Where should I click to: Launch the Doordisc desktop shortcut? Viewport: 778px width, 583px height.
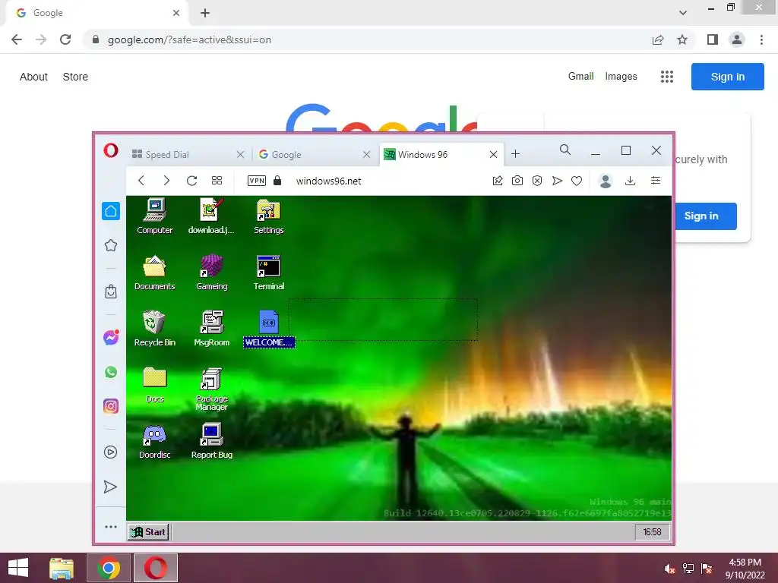click(x=155, y=441)
